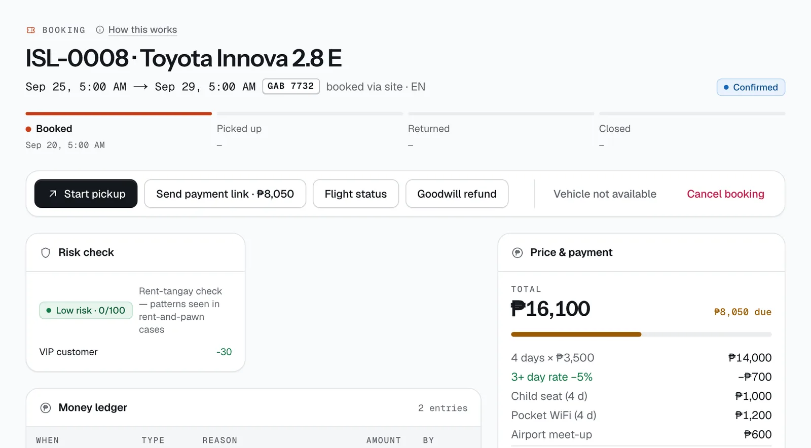Open Flight status
The height and width of the screenshot is (448, 811).
356,194
